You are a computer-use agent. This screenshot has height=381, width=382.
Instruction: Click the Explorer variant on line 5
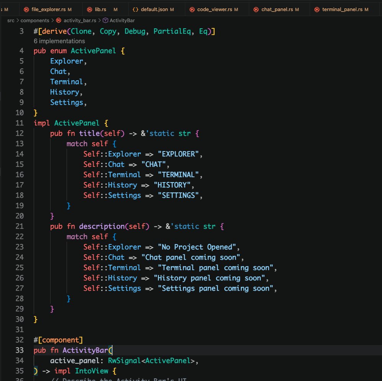tap(67, 61)
